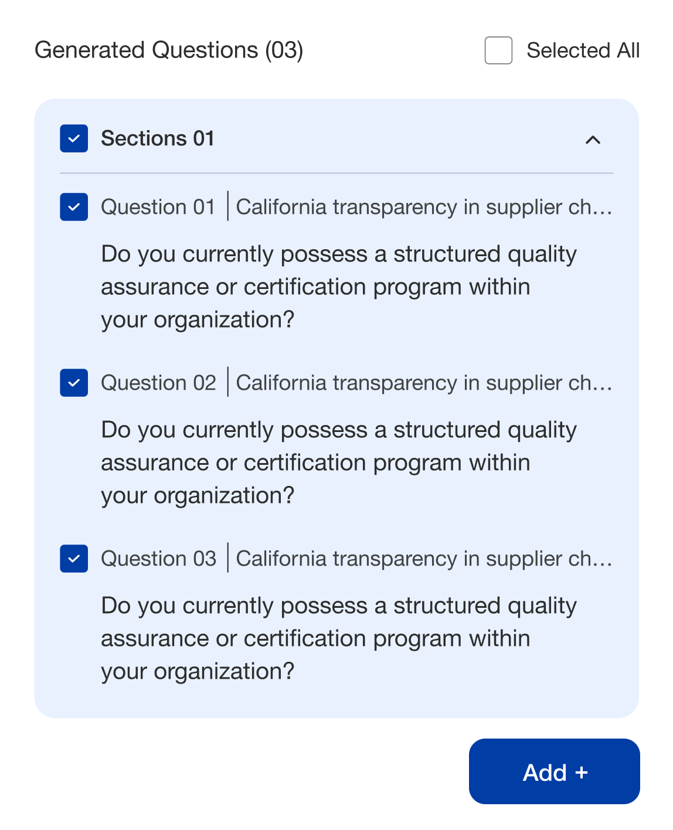Toggle the Question 03 checkbox off
Screen dimensions: 673x830
tap(74, 559)
